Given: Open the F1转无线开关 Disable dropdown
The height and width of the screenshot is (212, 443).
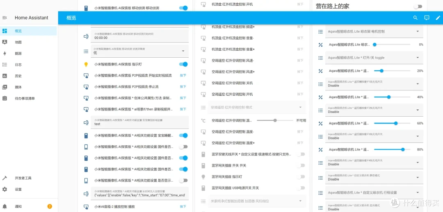Looking at the screenshot, I should point(374,84).
